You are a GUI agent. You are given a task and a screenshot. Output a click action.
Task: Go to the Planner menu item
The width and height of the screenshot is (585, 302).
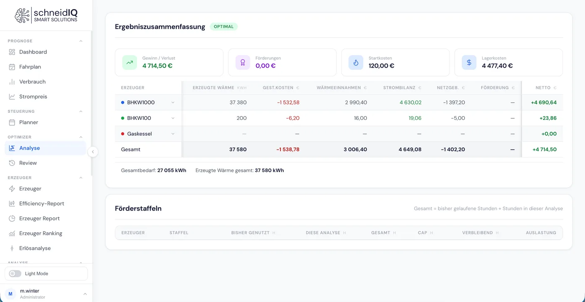[x=46, y=122]
